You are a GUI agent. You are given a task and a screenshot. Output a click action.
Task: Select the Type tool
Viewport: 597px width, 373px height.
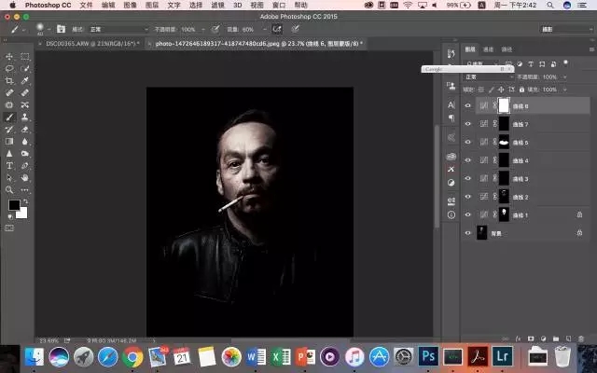coord(9,165)
